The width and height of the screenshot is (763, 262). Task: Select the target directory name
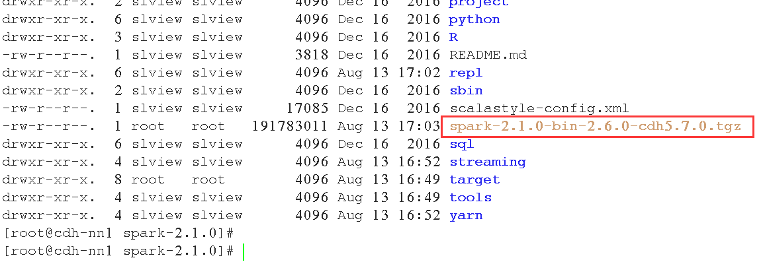point(474,180)
